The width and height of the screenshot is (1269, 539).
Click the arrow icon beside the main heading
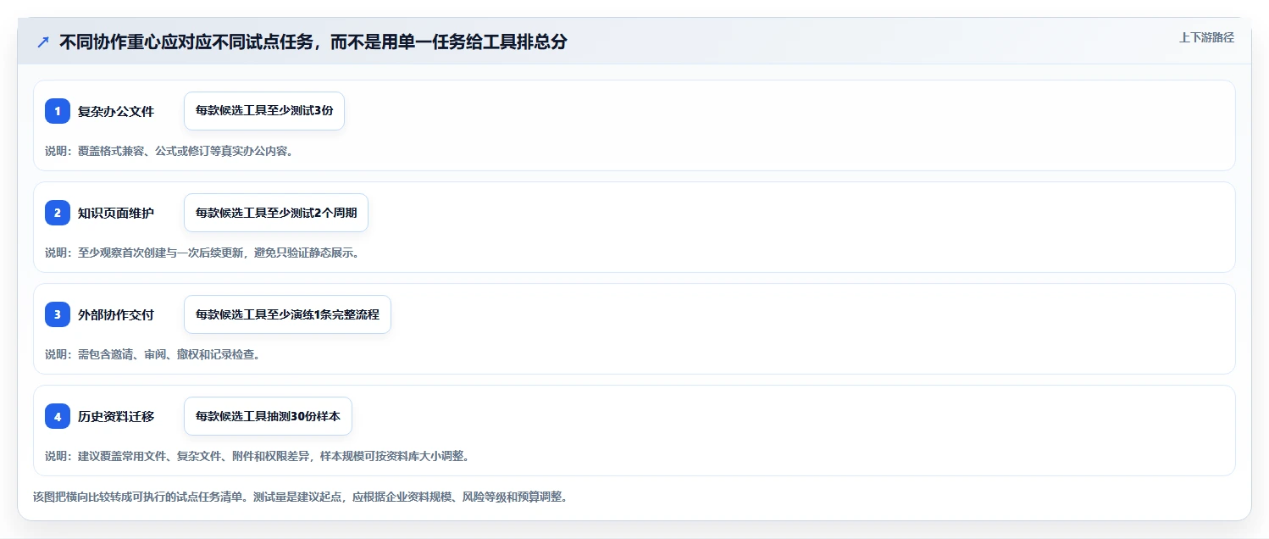(43, 42)
